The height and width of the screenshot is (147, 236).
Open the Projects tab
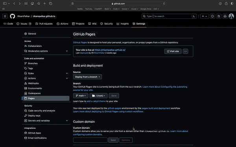pos(78,24)
